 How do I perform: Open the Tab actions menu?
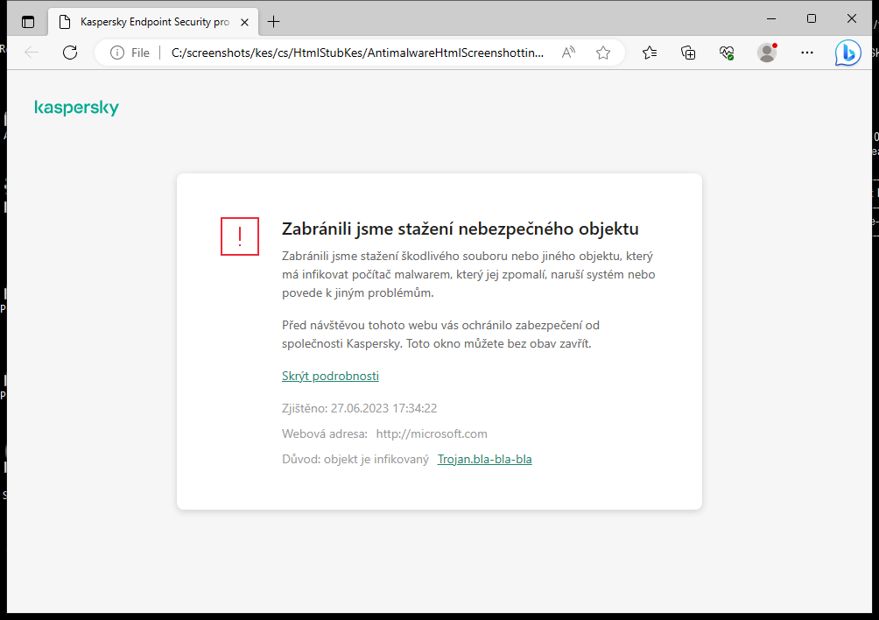pyautogui.click(x=28, y=21)
